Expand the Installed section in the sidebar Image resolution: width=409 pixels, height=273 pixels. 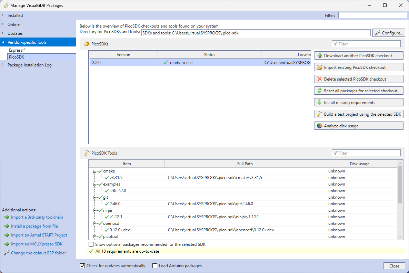click(x=3, y=15)
